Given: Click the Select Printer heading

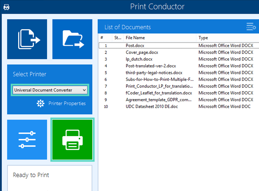Looking at the screenshot, I should [30, 74].
